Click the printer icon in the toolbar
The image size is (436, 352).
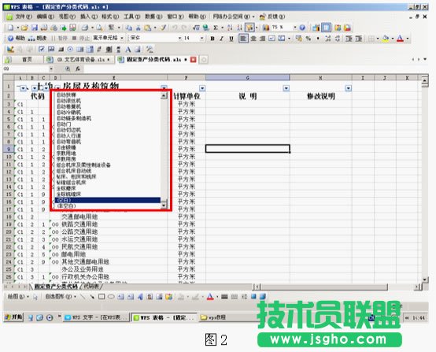[85, 28]
